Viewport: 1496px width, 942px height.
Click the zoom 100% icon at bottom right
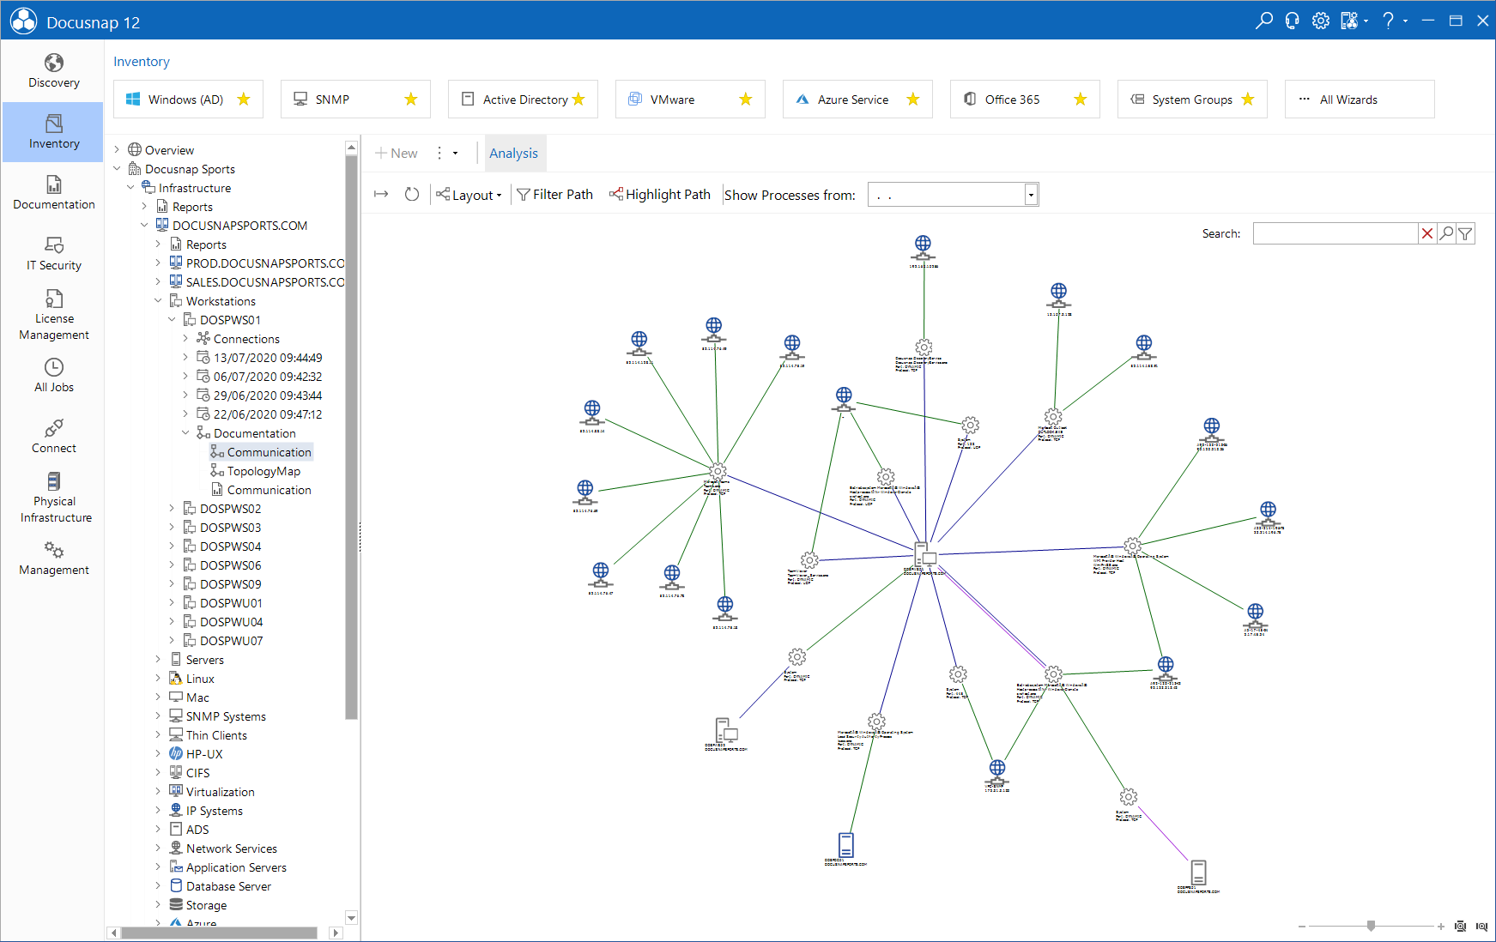tap(1481, 927)
